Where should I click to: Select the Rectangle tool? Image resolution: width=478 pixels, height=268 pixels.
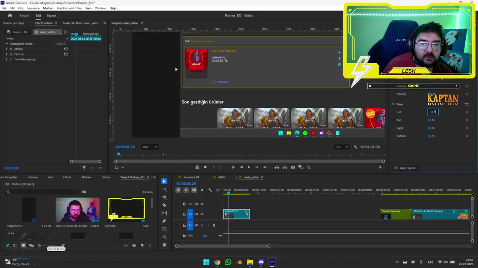point(164,229)
